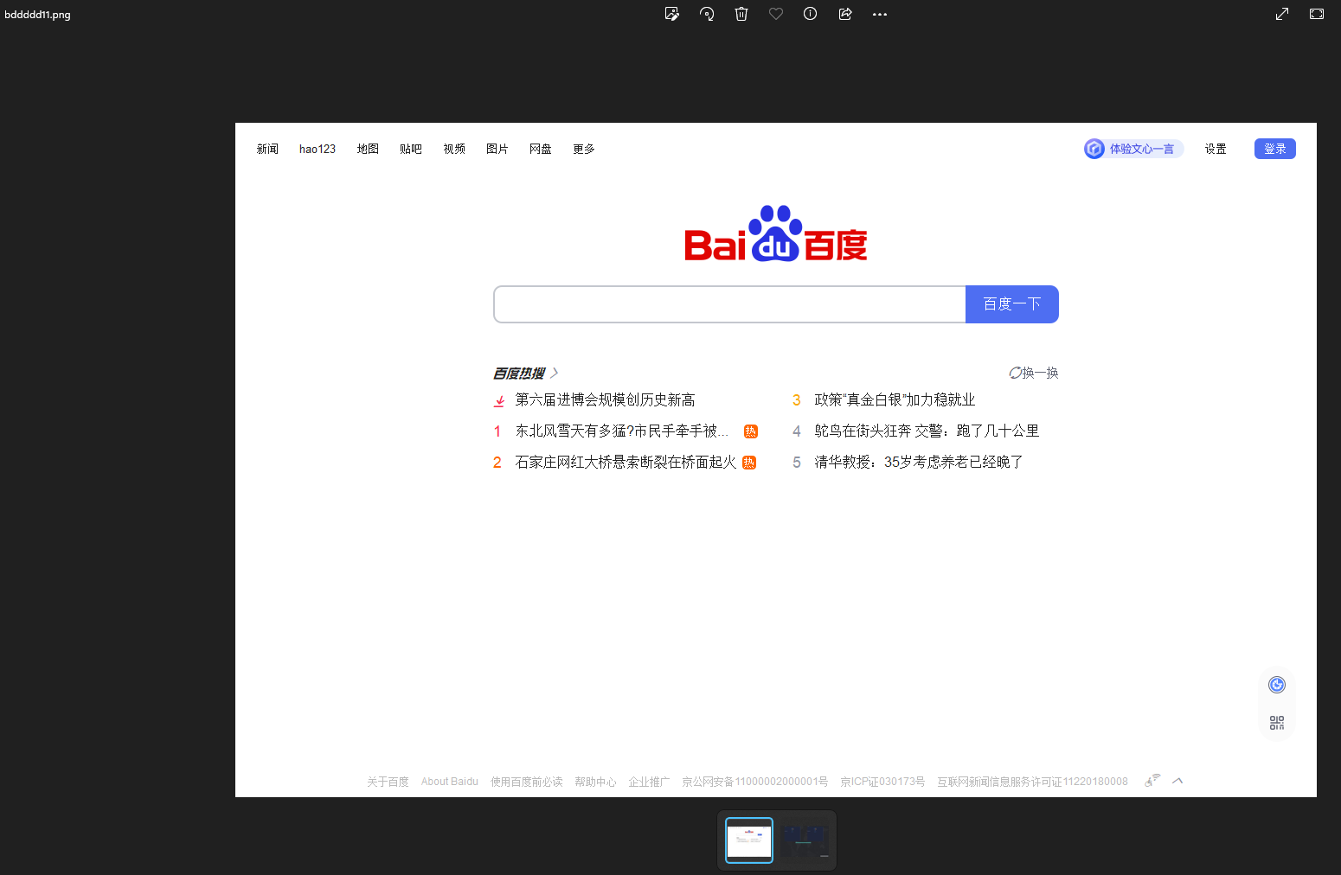Open the 视频 nav link

(x=454, y=149)
